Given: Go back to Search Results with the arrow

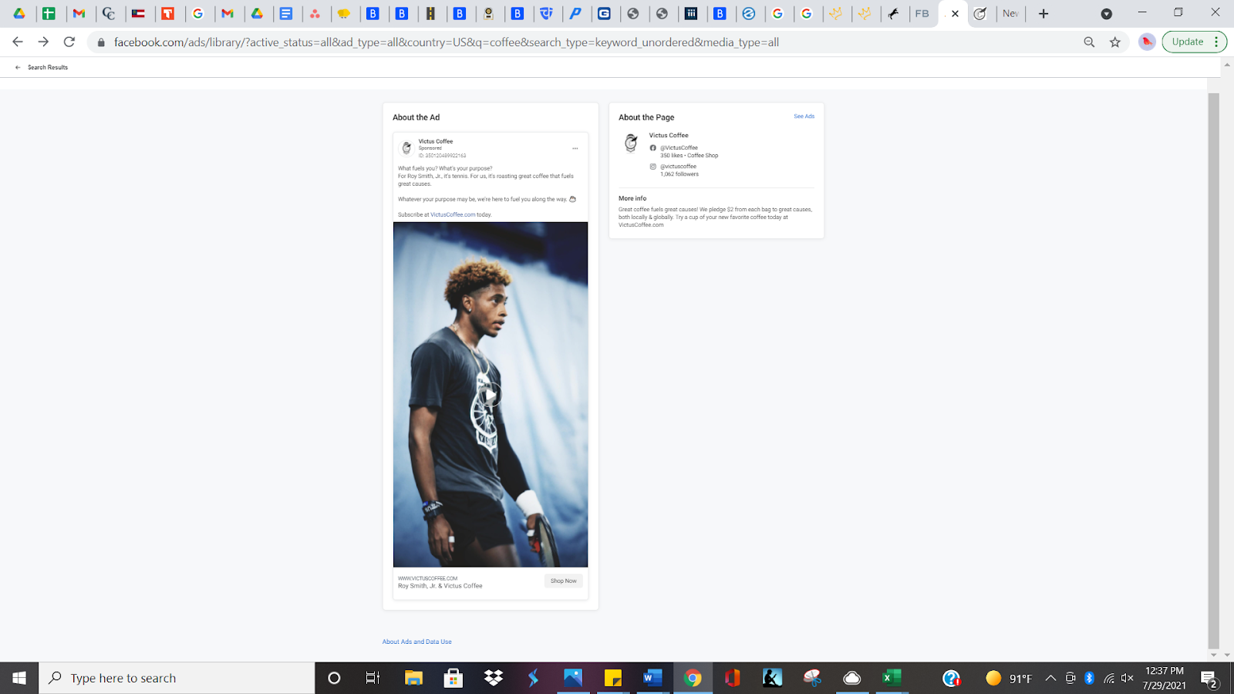Looking at the screenshot, I should pyautogui.click(x=18, y=67).
